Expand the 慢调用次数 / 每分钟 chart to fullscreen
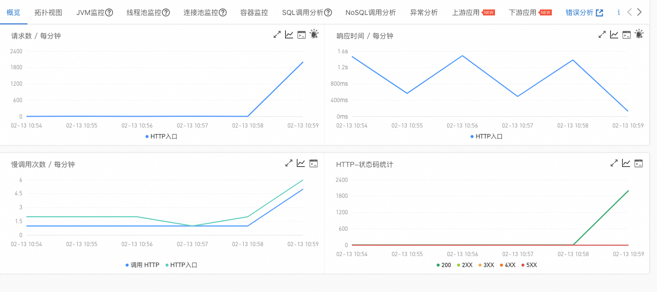This screenshot has height=292, width=657. tap(289, 163)
